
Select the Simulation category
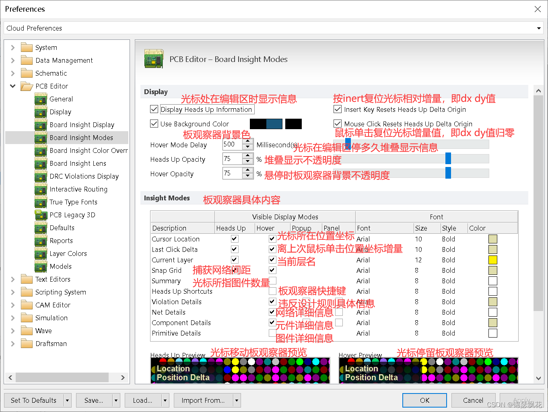(52, 318)
